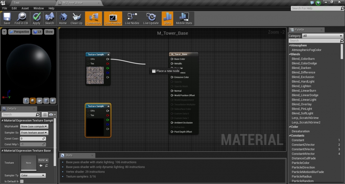
Task: Toggle the Connectors display option
Action: tap(93, 18)
